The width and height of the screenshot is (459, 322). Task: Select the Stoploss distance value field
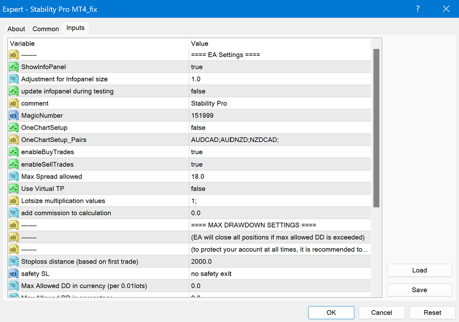tap(280, 261)
